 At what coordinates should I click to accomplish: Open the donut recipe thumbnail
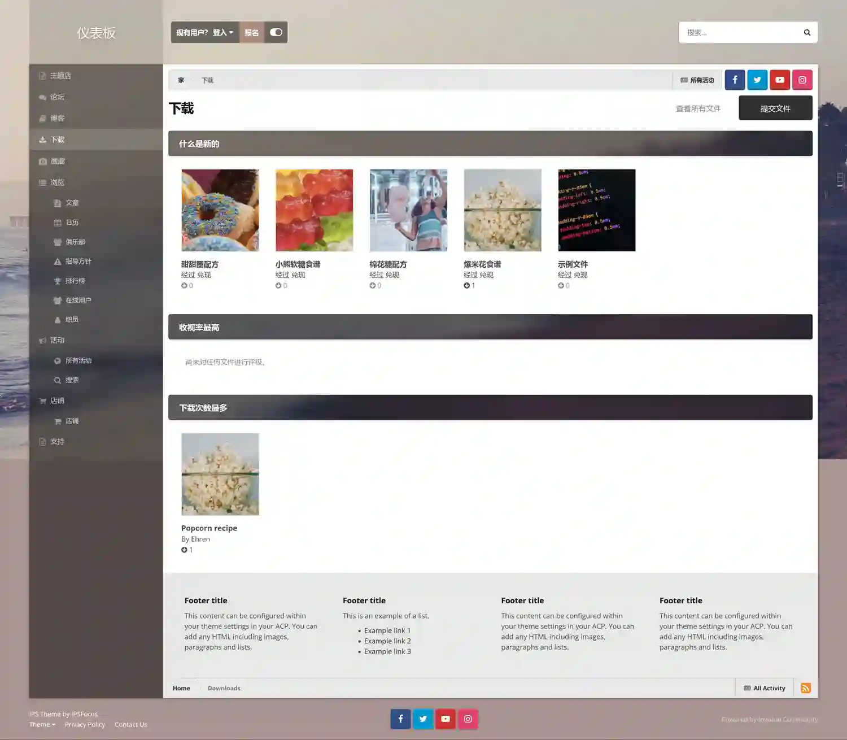coord(220,210)
